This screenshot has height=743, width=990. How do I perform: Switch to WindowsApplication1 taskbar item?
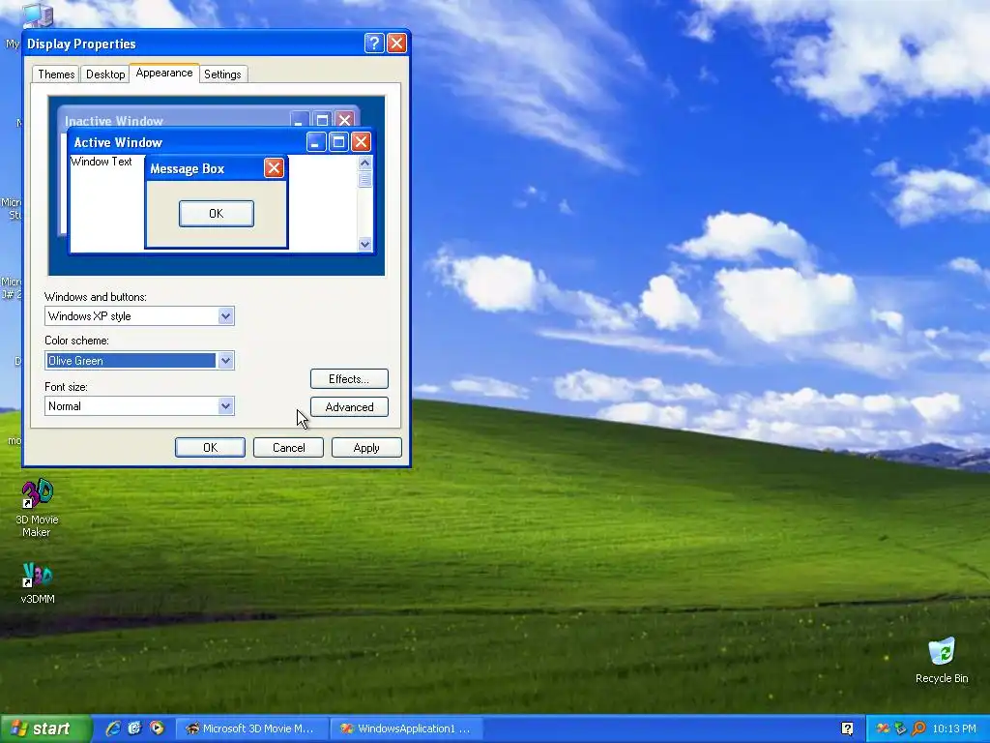[x=407, y=728]
